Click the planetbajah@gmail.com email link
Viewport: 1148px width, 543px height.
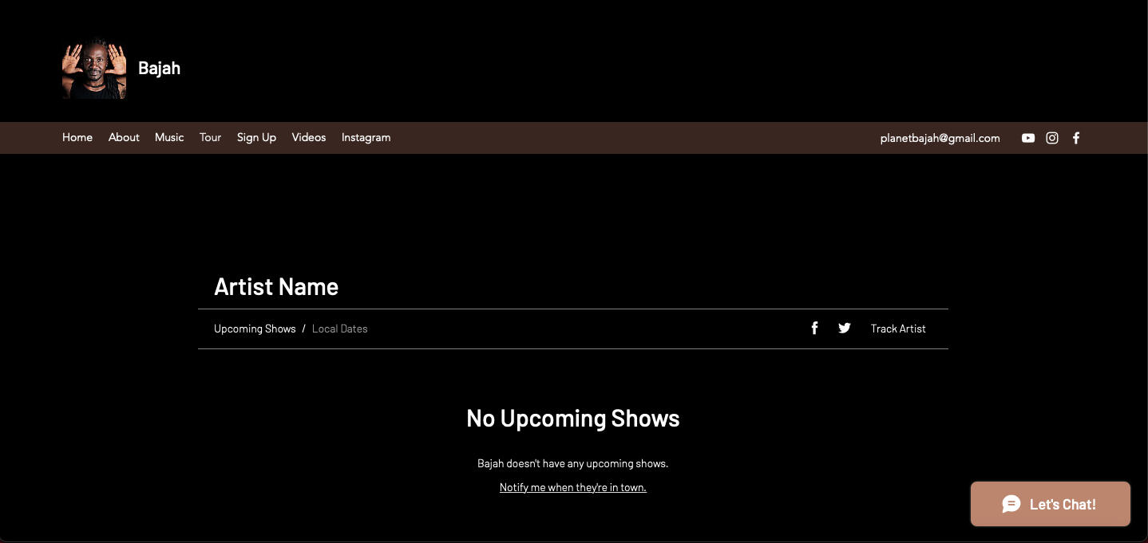(940, 138)
